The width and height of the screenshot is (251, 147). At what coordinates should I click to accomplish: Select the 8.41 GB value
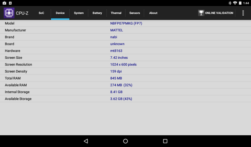116,92
